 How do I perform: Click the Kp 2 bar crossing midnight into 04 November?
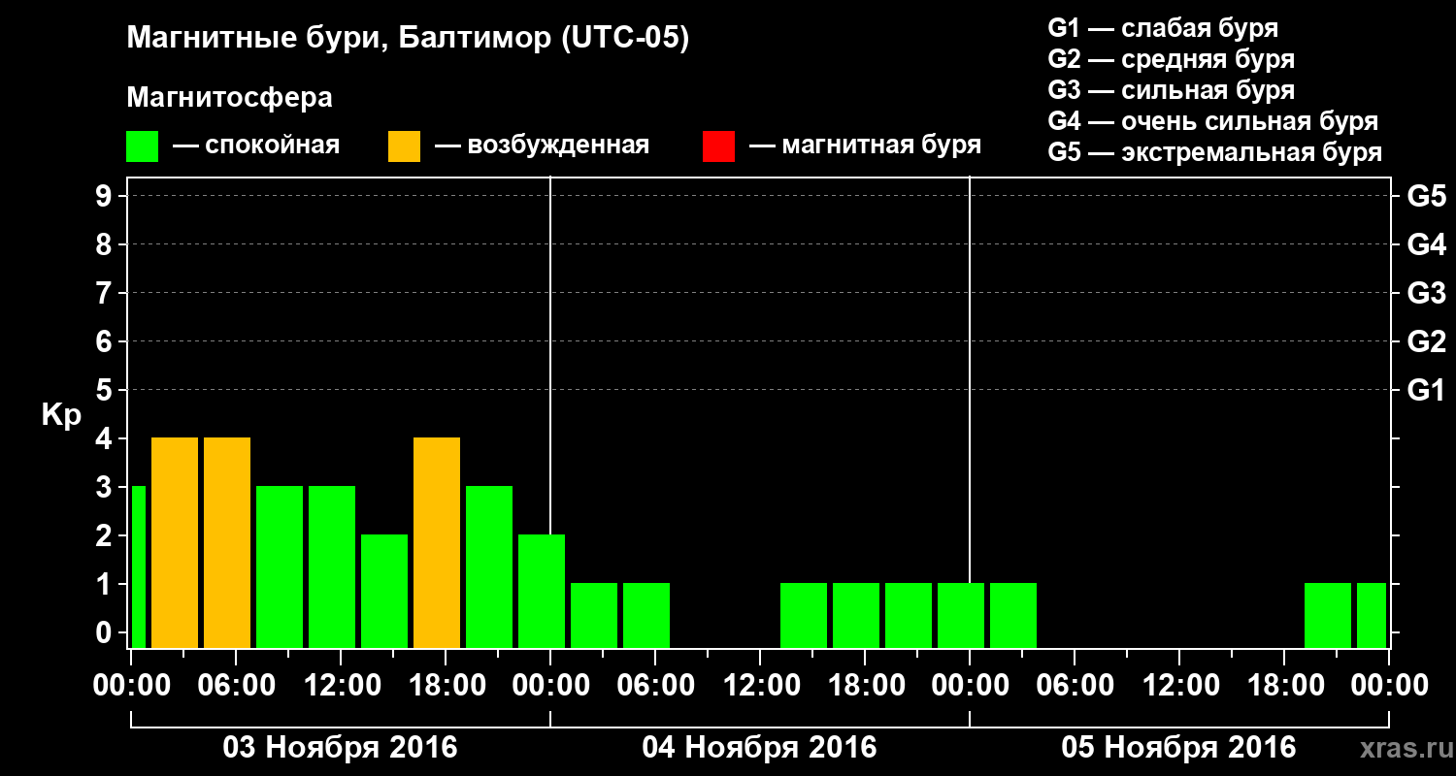tap(542, 591)
